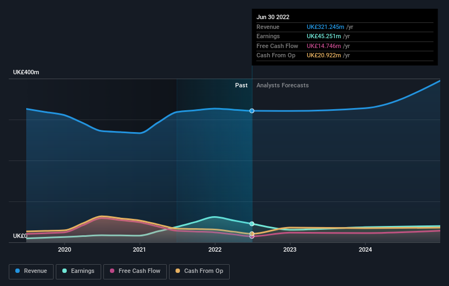Screen dimensions: 449x286
Task: Click the UK£14.746m free cash flow value
Action: pyautogui.click(x=324, y=46)
